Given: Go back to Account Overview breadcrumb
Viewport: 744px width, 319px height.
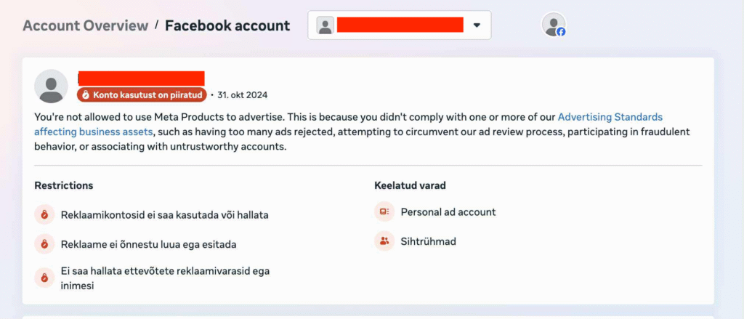Looking at the screenshot, I should coord(85,25).
